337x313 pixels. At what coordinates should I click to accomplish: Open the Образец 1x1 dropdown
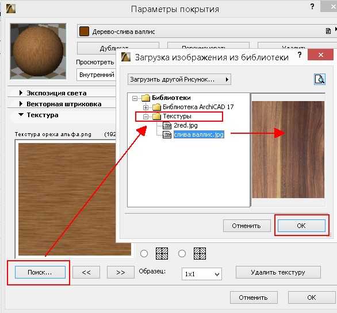[202, 274]
